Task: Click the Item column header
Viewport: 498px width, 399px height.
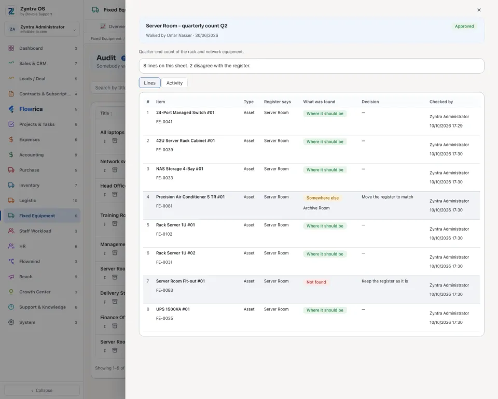Action: [x=160, y=102]
